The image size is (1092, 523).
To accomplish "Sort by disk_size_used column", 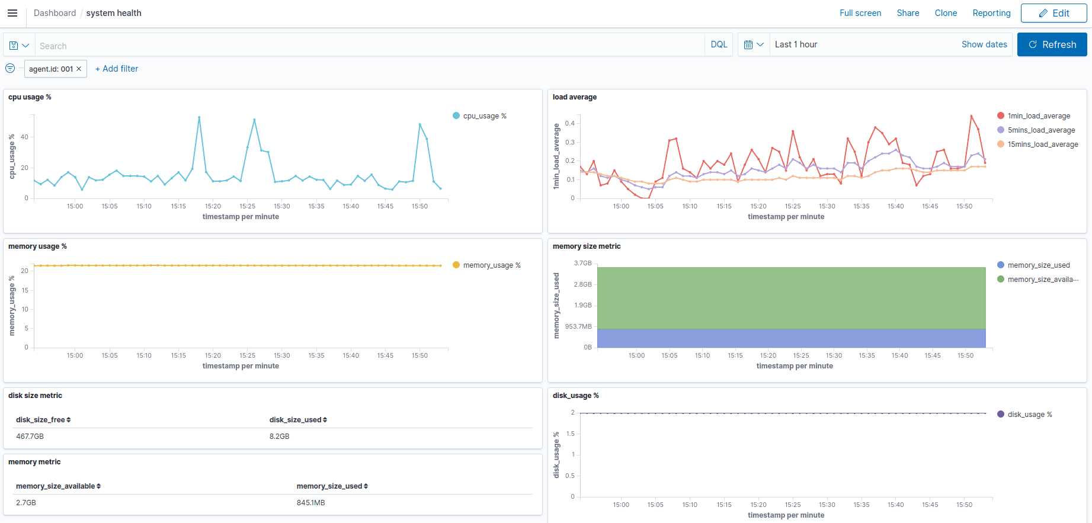I will pos(298,419).
